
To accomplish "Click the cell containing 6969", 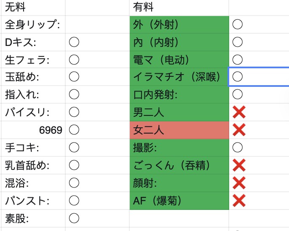I will (x=33, y=130).
